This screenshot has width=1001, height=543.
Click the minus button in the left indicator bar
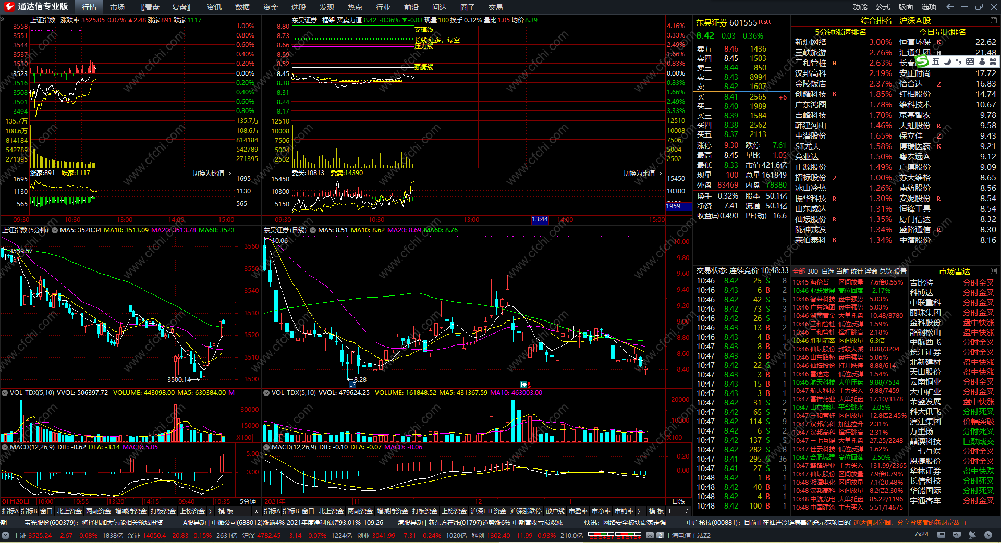248,511
